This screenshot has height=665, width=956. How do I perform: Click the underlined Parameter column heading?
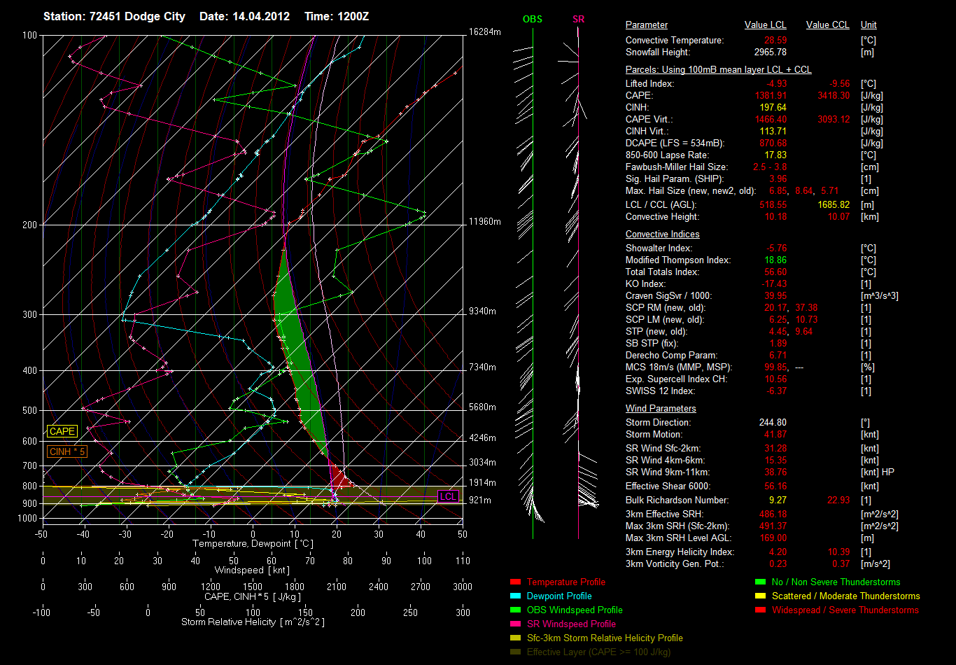pos(647,25)
